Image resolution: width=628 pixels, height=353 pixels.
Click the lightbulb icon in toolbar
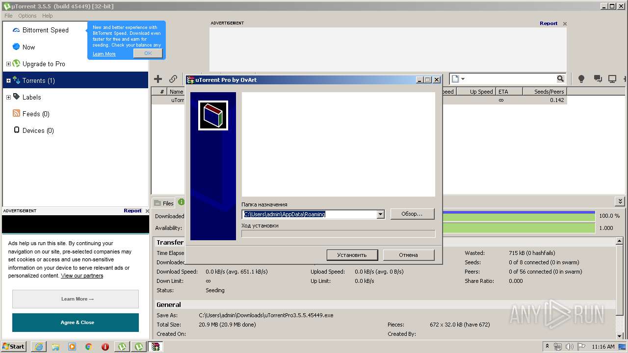tap(581, 79)
